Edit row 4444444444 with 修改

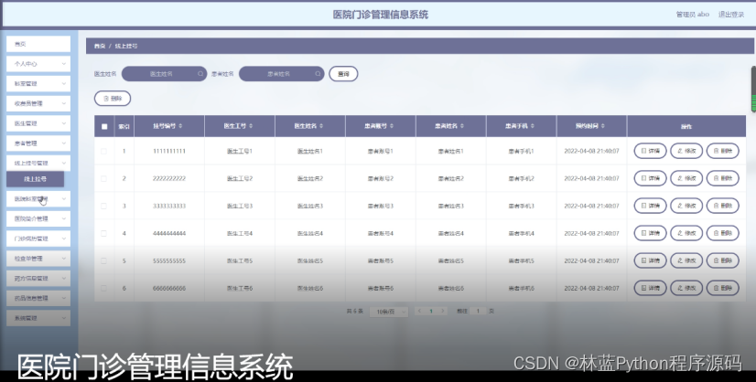(x=686, y=234)
